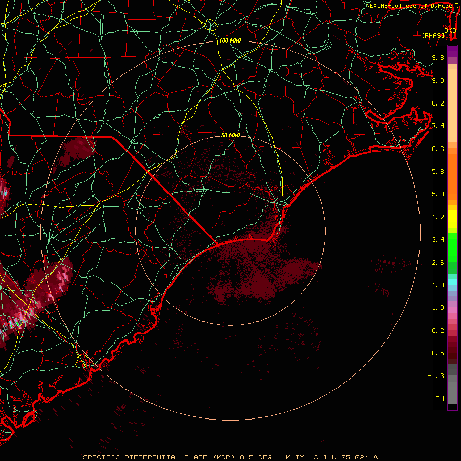Click the 4.2 scale value

(x=438, y=217)
